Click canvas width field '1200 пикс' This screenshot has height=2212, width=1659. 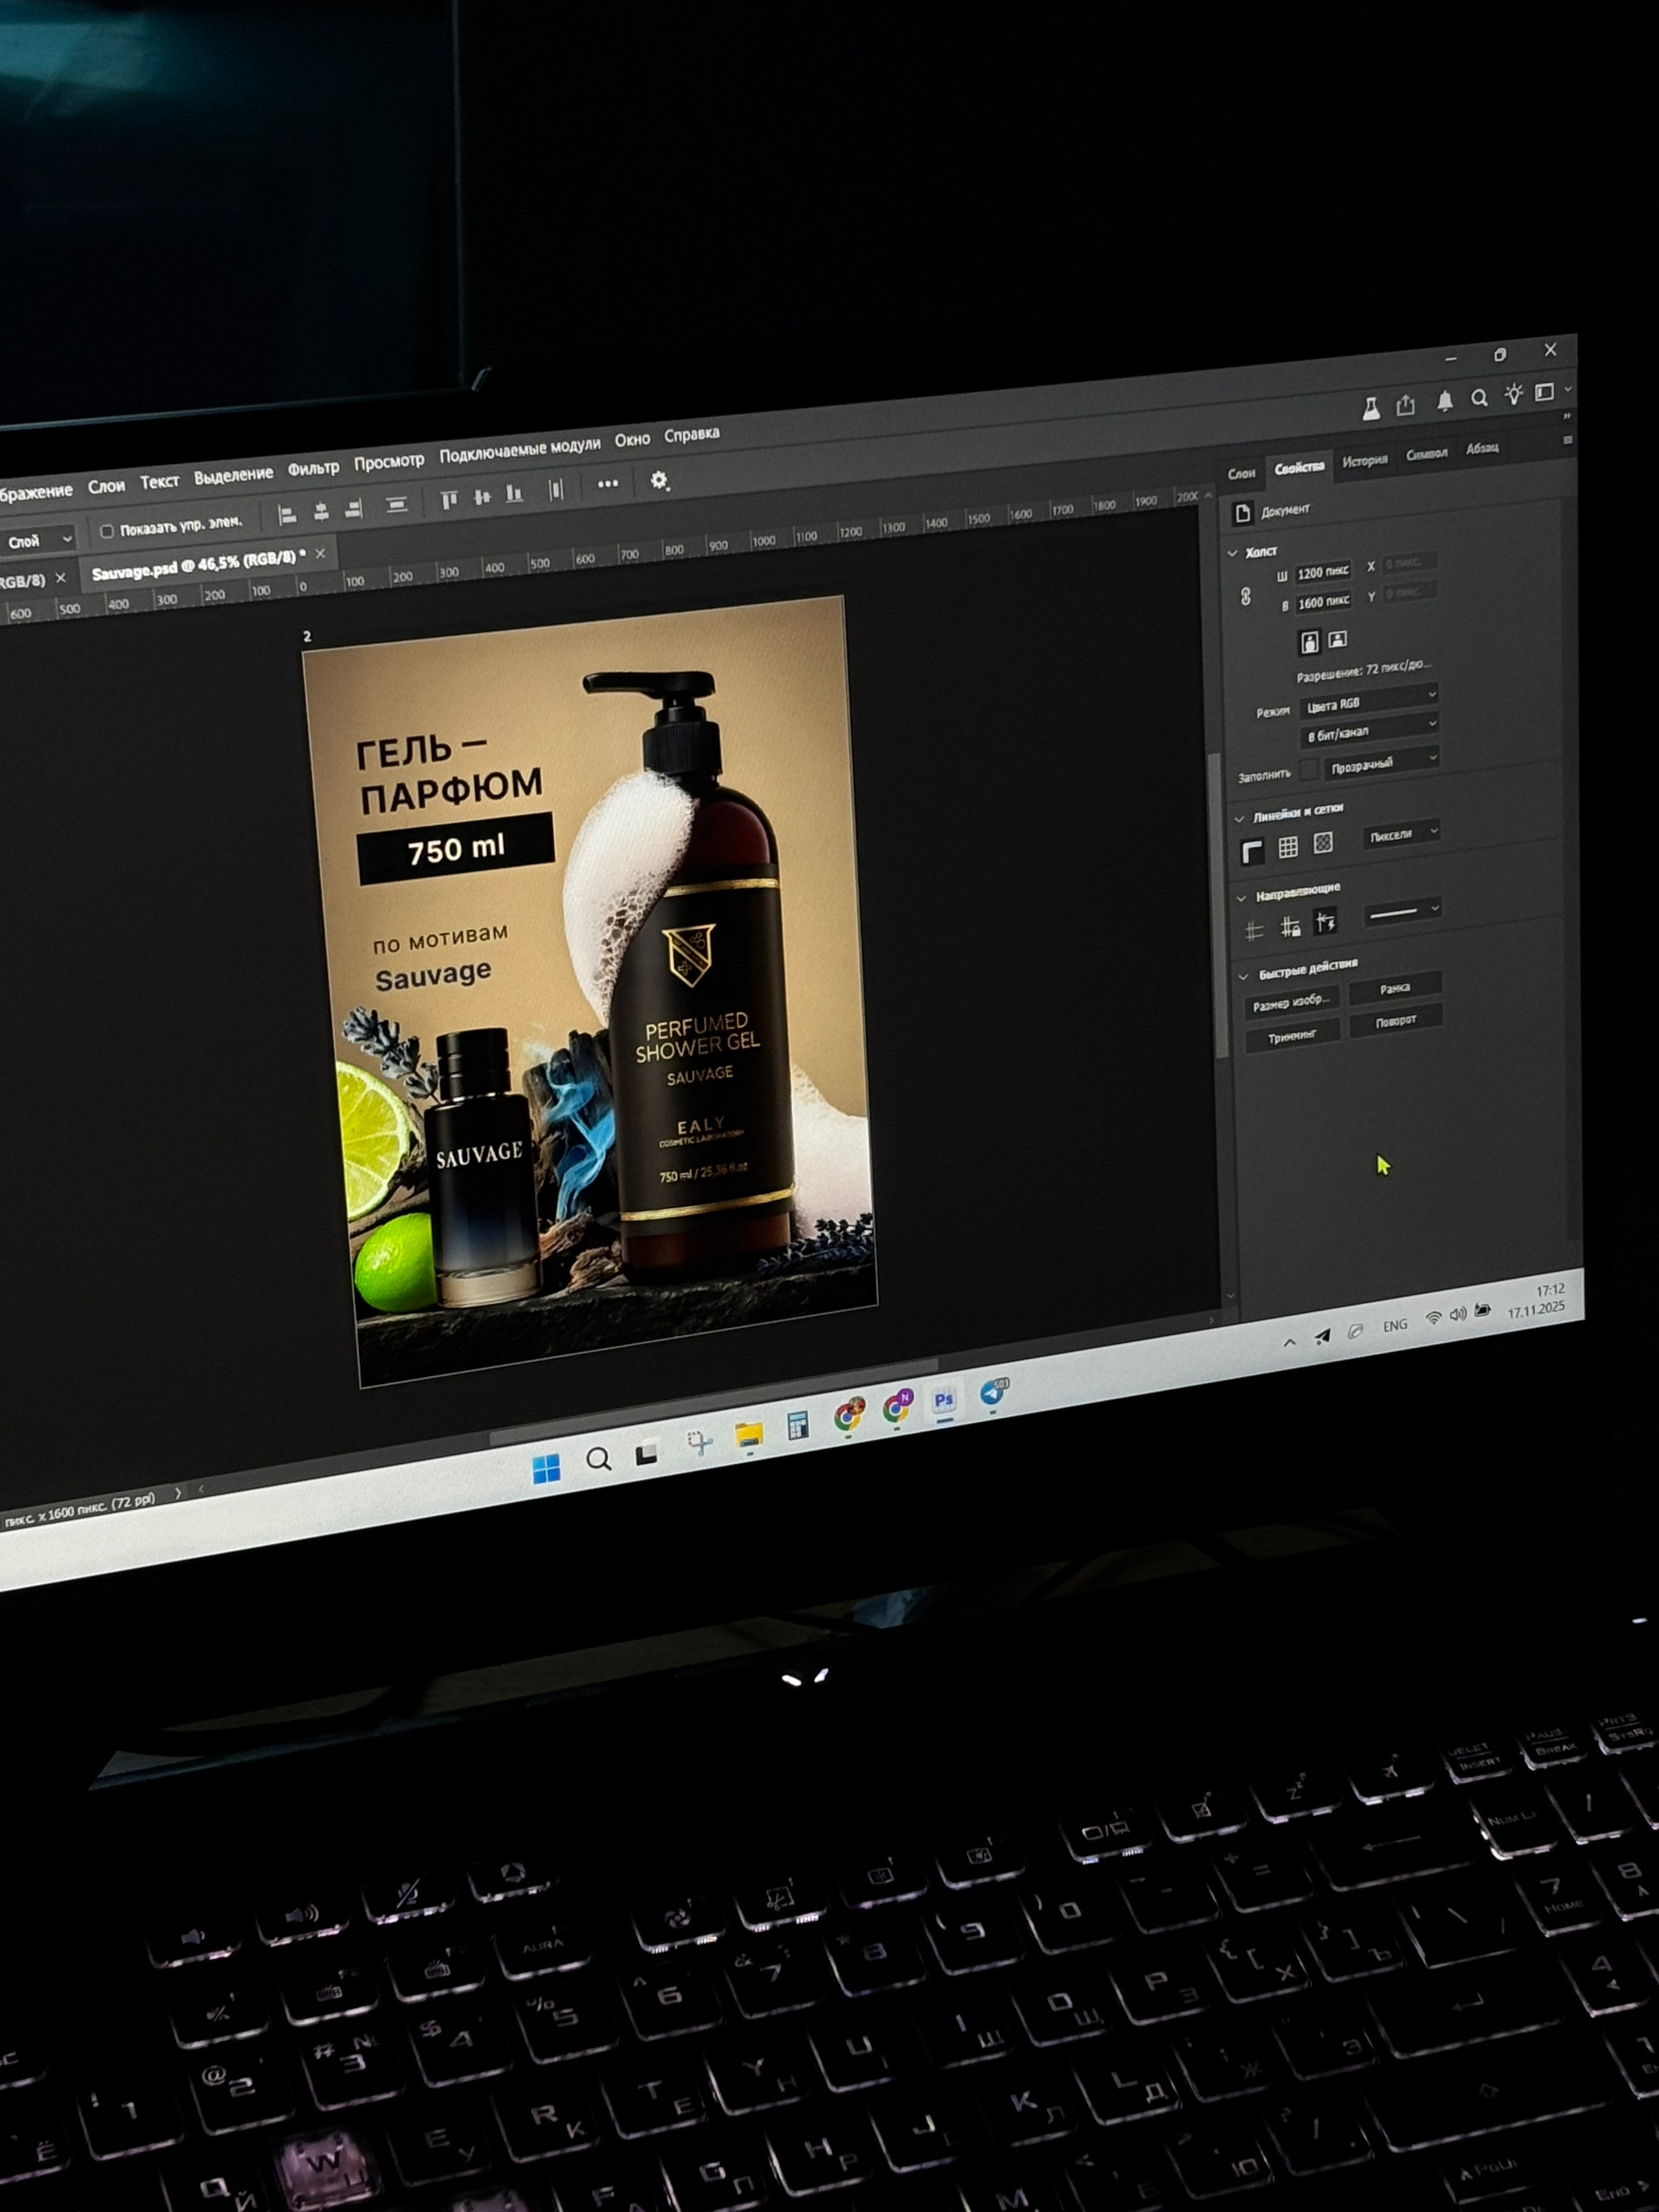[1323, 572]
